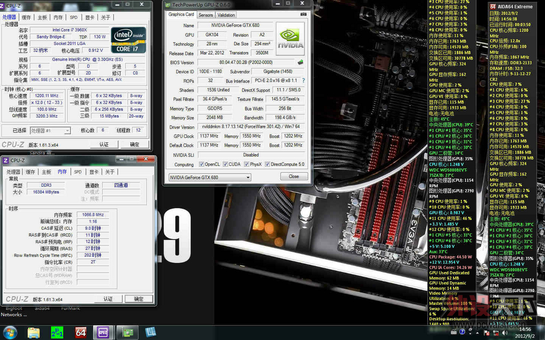The height and width of the screenshot is (340, 545).
Task: Click the network disconnected tray icon
Action: click(496, 333)
